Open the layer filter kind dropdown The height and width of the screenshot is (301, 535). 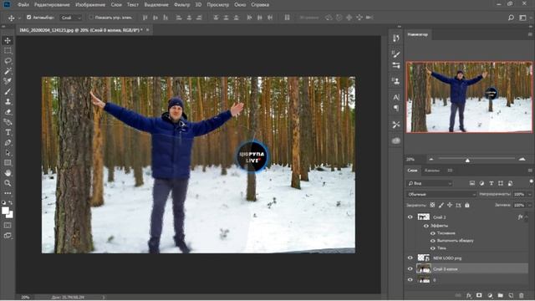click(x=430, y=183)
